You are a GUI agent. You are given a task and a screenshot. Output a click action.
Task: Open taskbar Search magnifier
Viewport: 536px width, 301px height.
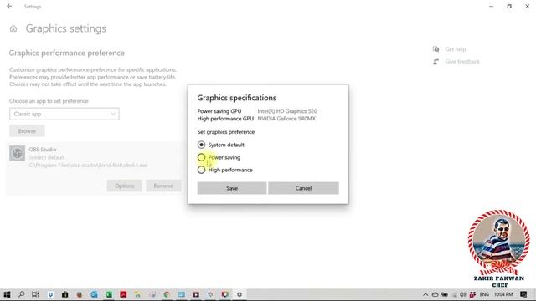coord(21,294)
